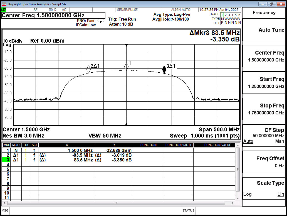This screenshot has height=216, width=287.
Task: Select the 2Δ1 delta marker diamond
Action: 88,69
